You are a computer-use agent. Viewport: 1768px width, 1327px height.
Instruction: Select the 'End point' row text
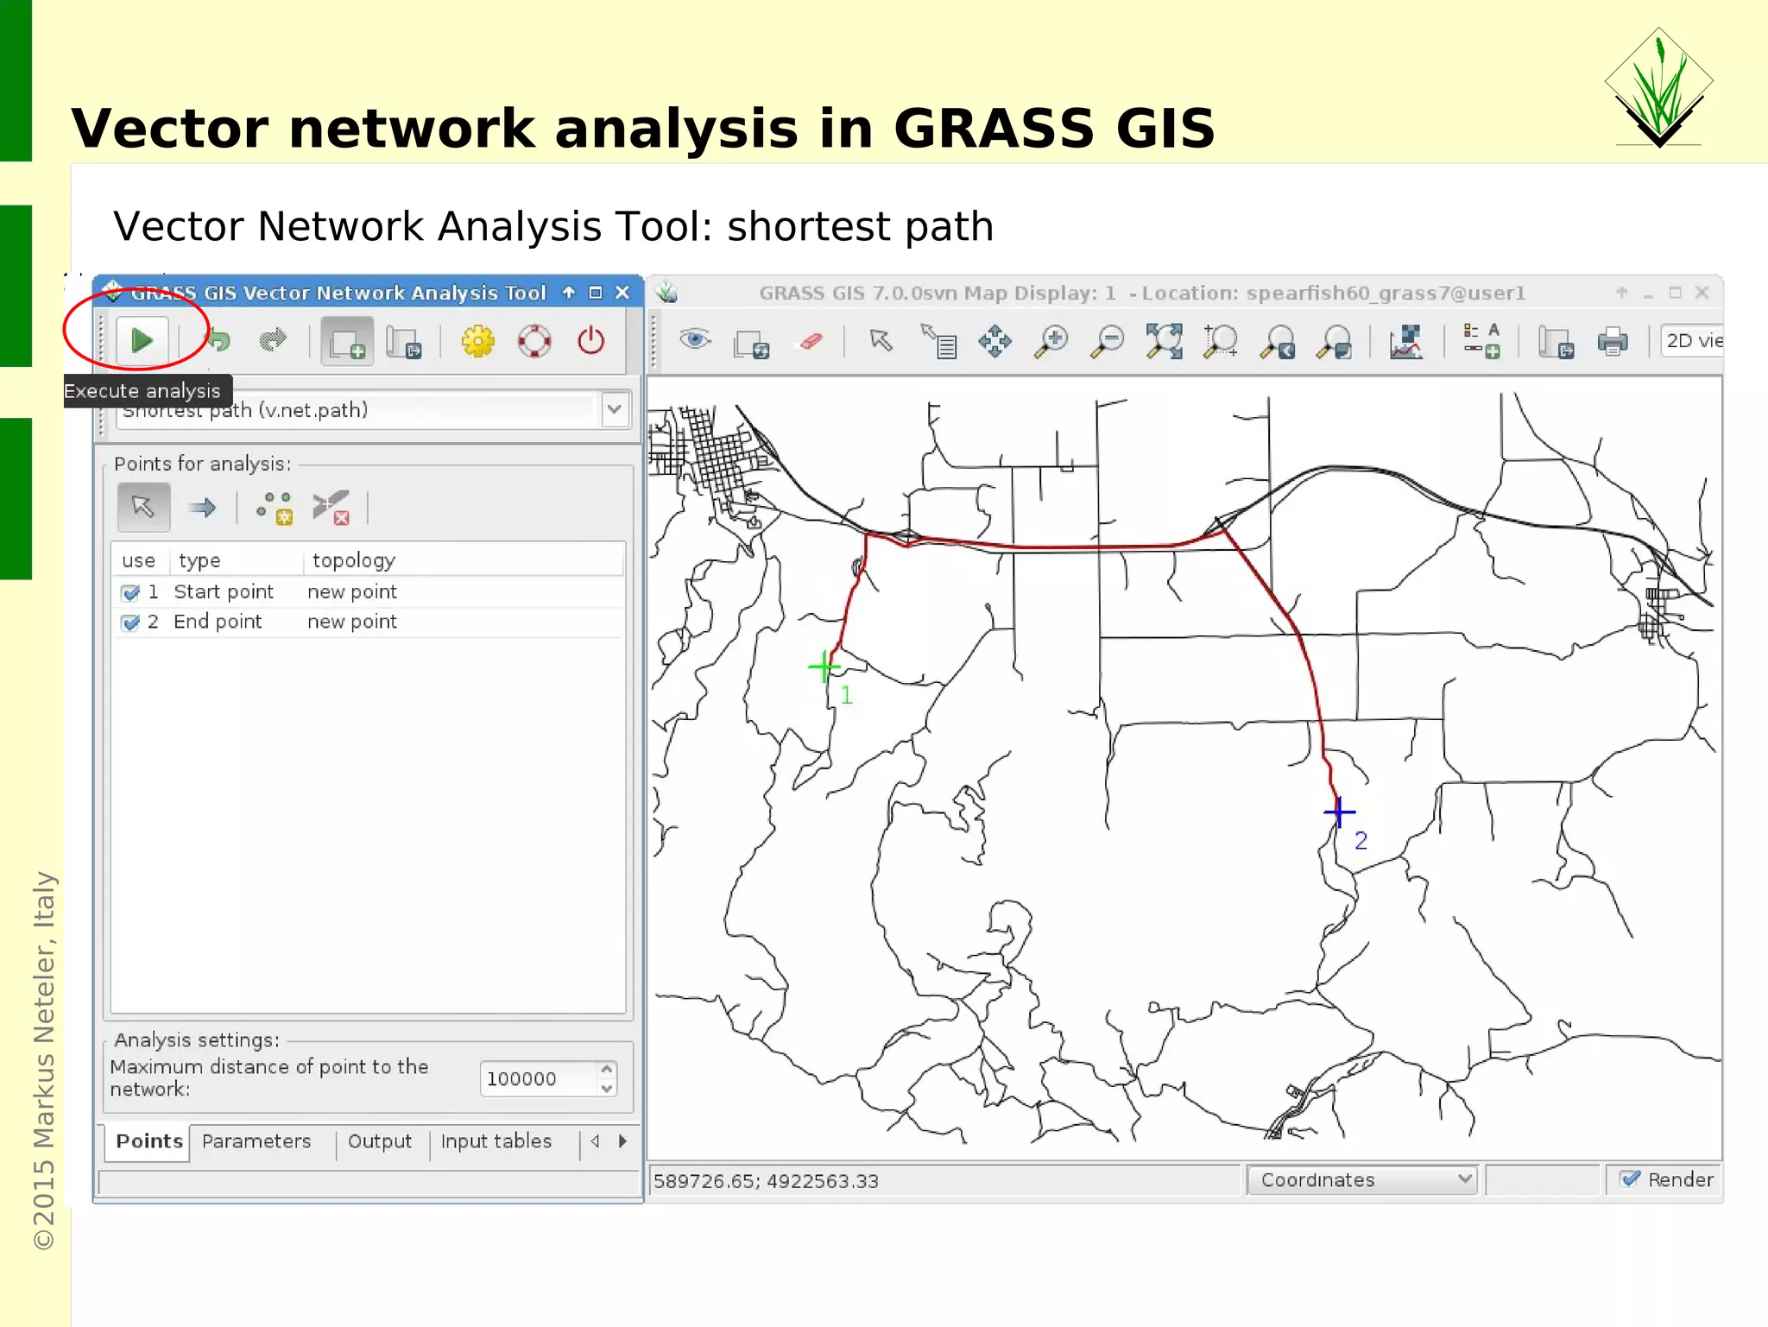coord(218,622)
